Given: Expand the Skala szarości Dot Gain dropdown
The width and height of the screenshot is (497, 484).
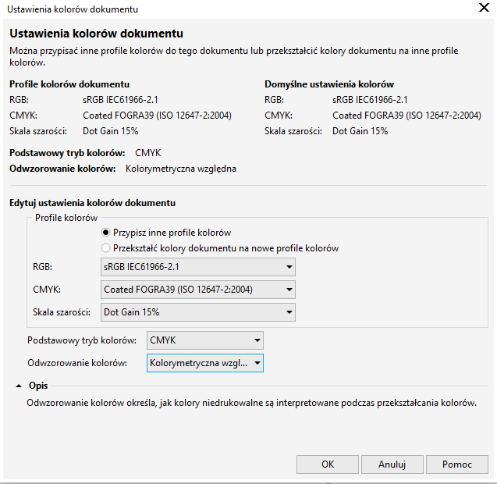Looking at the screenshot, I should click(x=198, y=313).
